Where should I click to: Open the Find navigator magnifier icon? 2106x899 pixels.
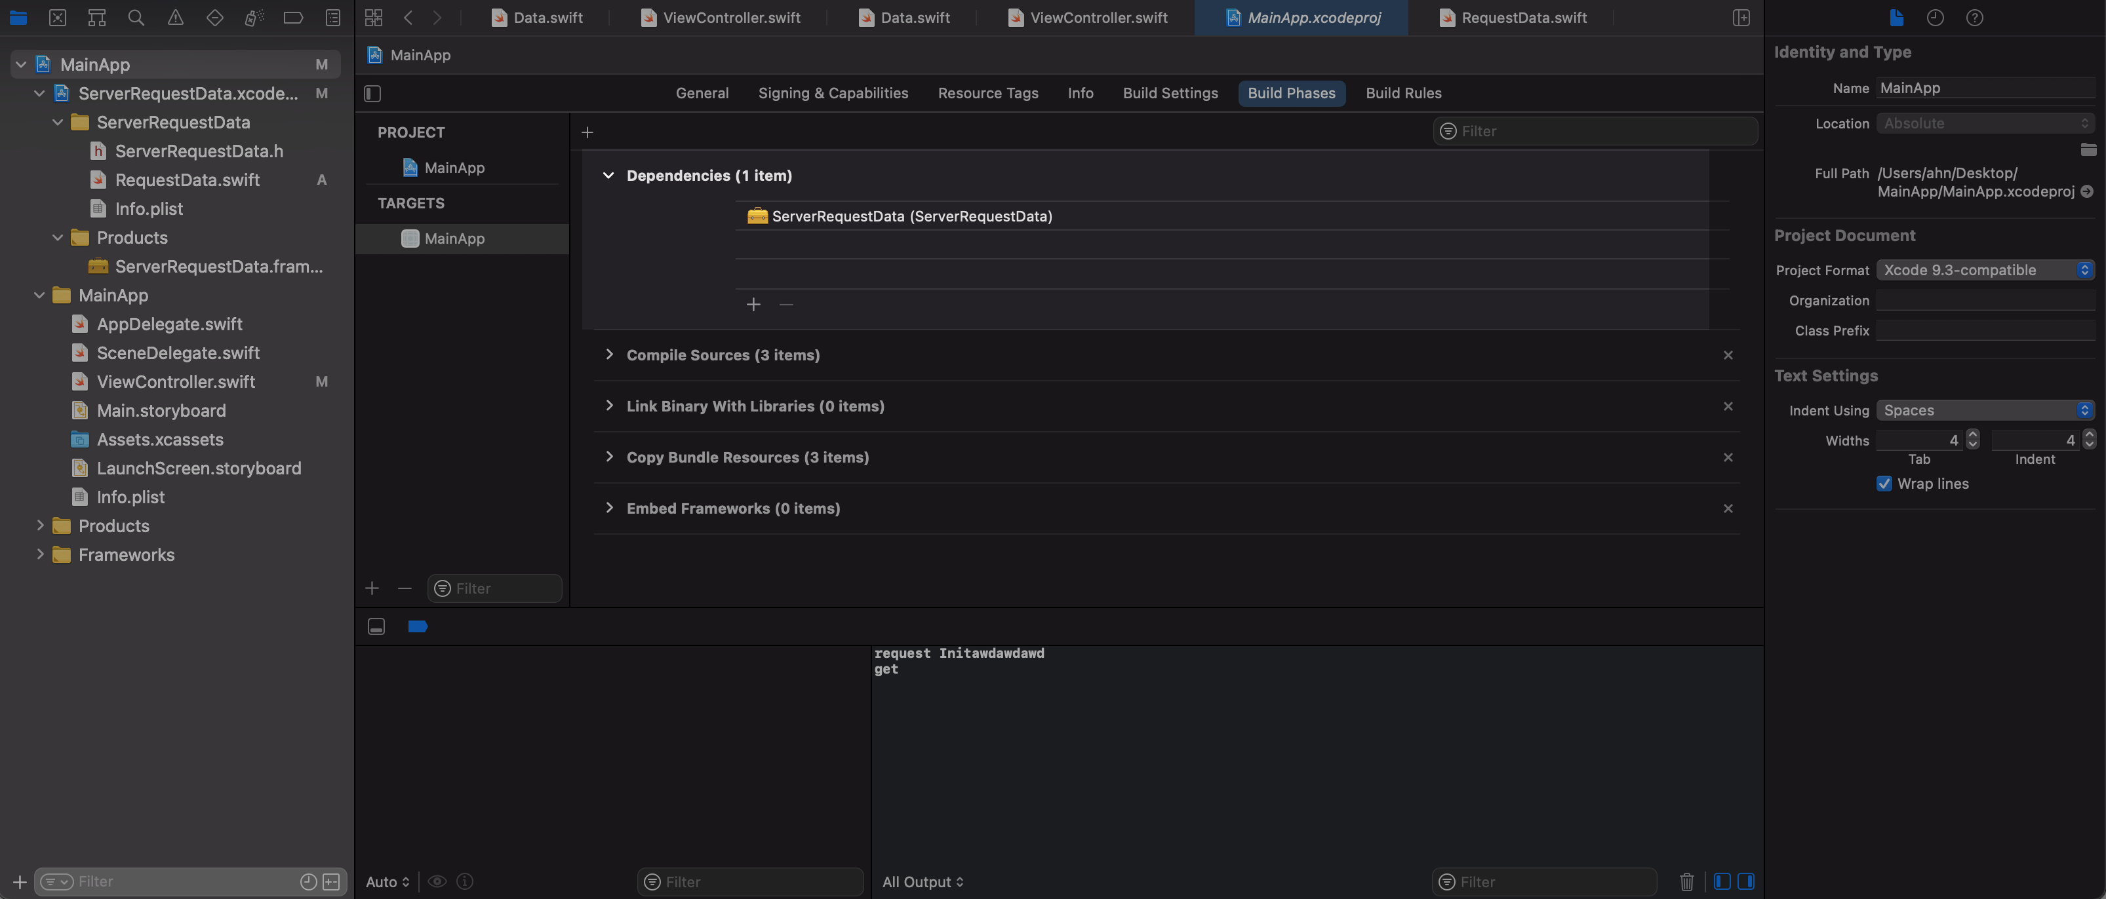136,17
